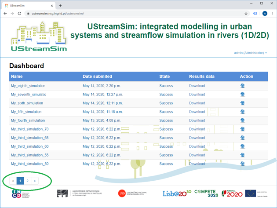Viewport: 277px width, 208px height.
Task: Remove My_sixth_simulation using its trash icon
Action: (x=243, y=103)
